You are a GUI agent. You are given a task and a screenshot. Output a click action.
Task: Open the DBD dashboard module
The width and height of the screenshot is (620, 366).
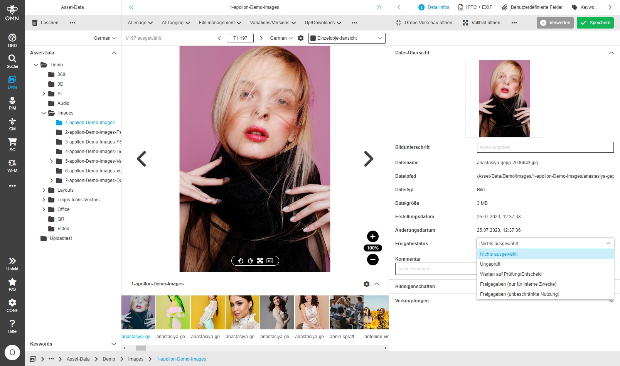tap(12, 40)
